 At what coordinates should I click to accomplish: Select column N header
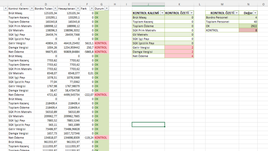(248, 4)
